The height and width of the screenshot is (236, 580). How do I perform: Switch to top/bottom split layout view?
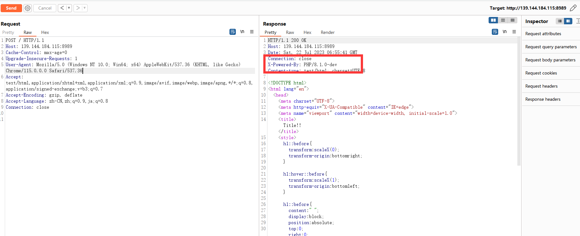coord(503,20)
